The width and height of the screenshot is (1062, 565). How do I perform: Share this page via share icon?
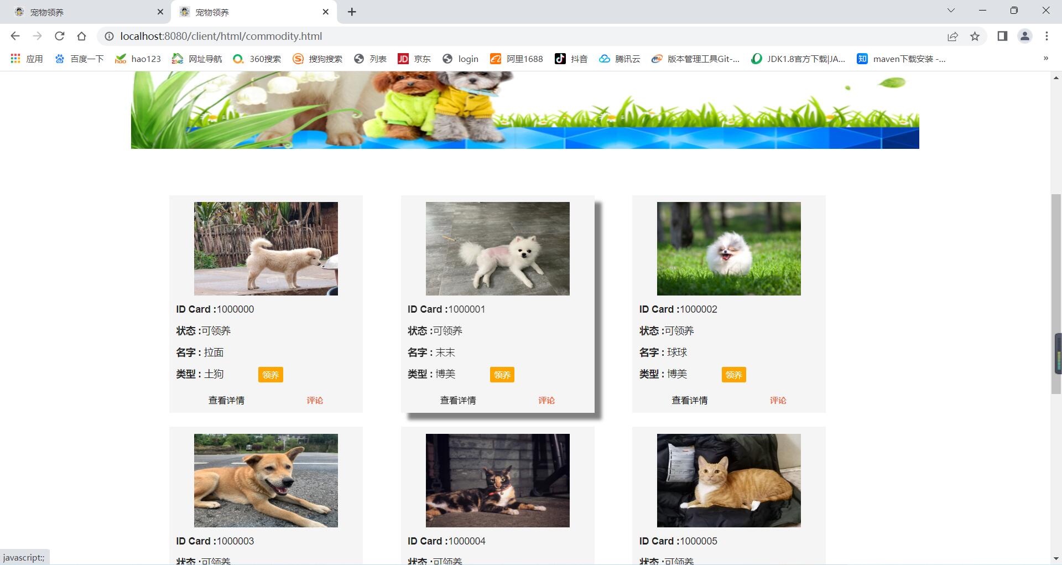coord(952,36)
